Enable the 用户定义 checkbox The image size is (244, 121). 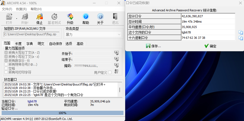click(110, 72)
